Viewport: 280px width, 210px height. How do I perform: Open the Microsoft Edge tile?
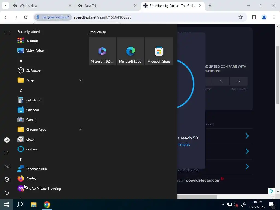click(130, 51)
